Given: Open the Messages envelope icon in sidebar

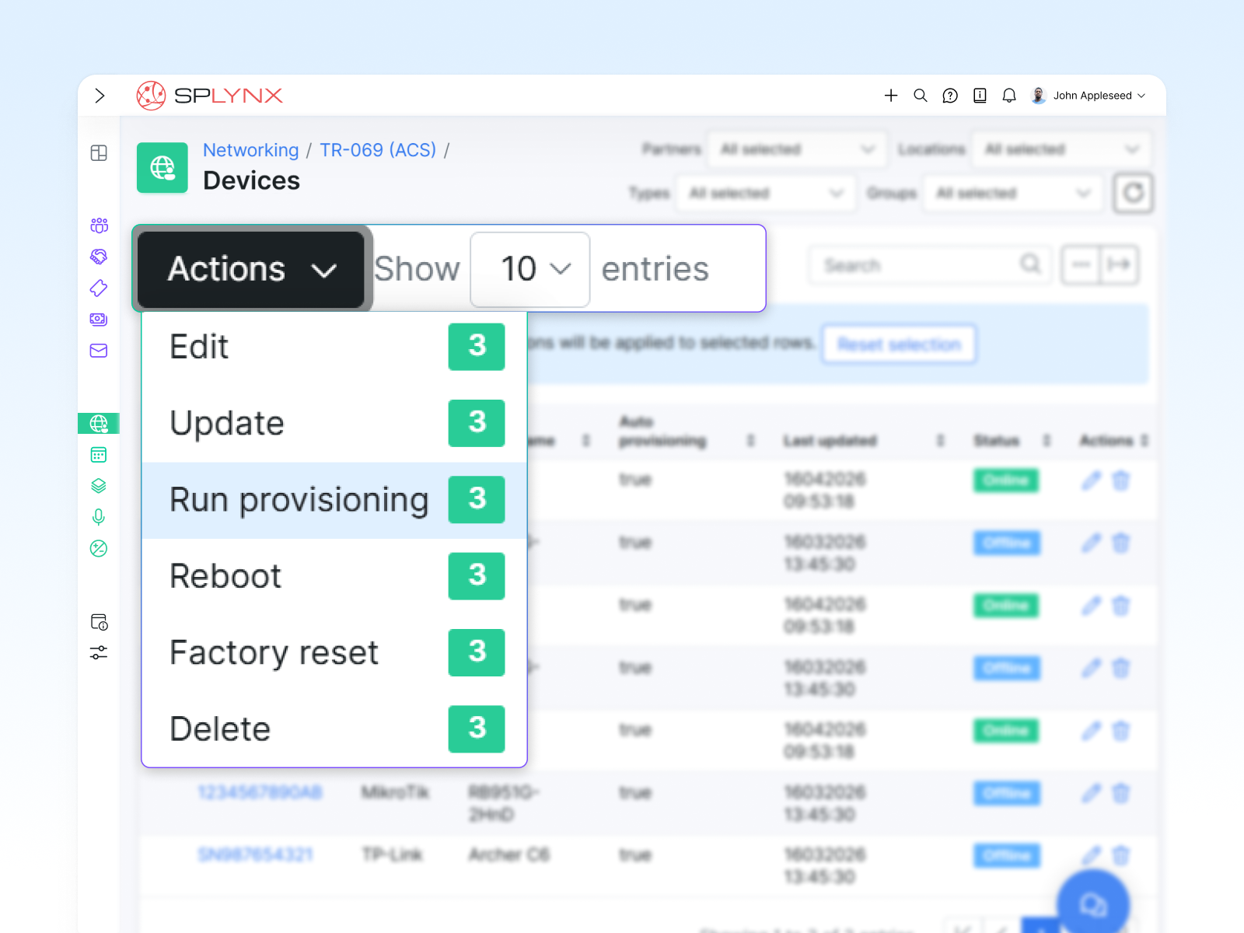Looking at the screenshot, I should click(x=99, y=350).
